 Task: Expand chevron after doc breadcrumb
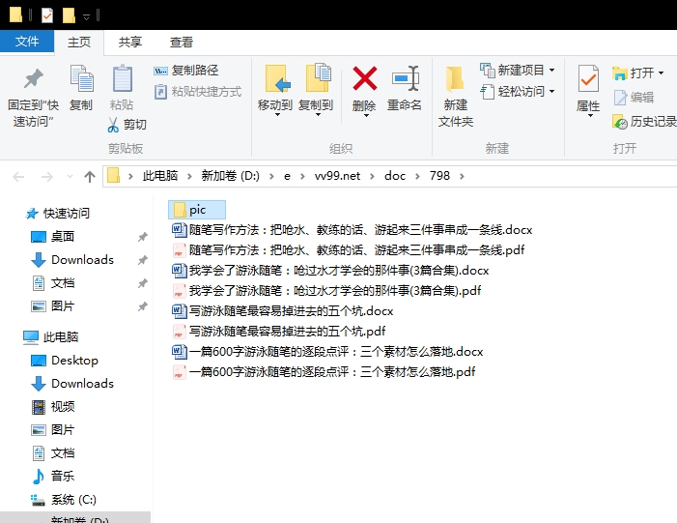click(x=417, y=176)
